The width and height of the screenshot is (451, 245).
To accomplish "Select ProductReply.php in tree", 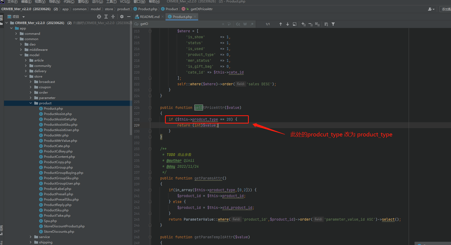I will click(x=58, y=205).
